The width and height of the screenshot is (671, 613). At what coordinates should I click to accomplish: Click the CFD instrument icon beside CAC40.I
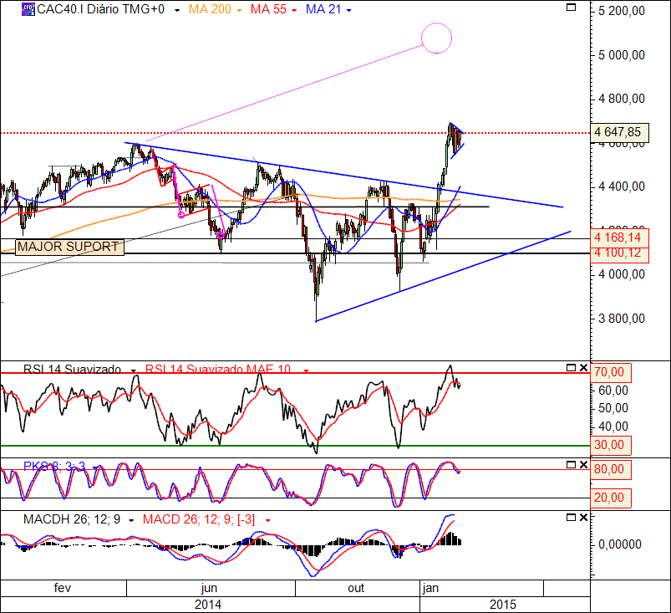[x=28, y=9]
